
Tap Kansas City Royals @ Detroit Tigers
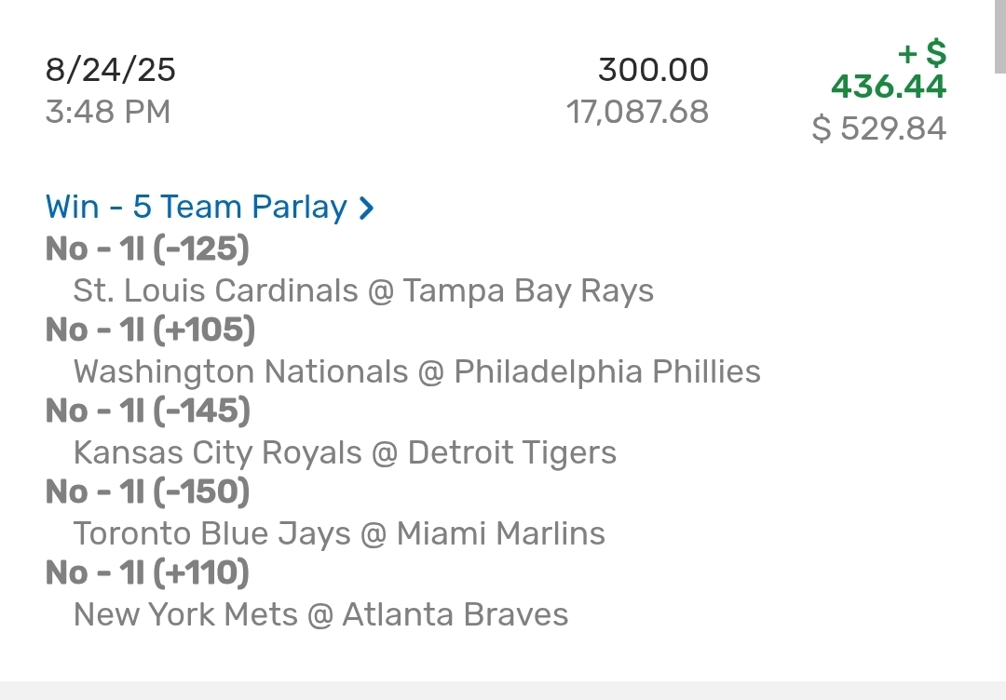[x=345, y=452]
